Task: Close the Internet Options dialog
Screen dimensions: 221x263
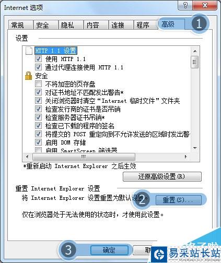Action: pyautogui.click(x=205, y=5)
